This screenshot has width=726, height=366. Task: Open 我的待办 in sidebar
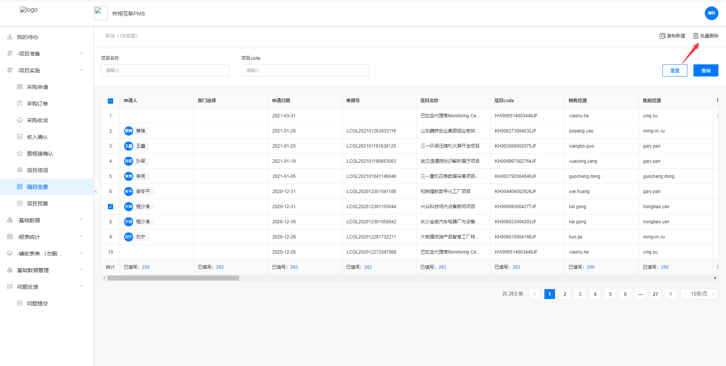pos(47,37)
